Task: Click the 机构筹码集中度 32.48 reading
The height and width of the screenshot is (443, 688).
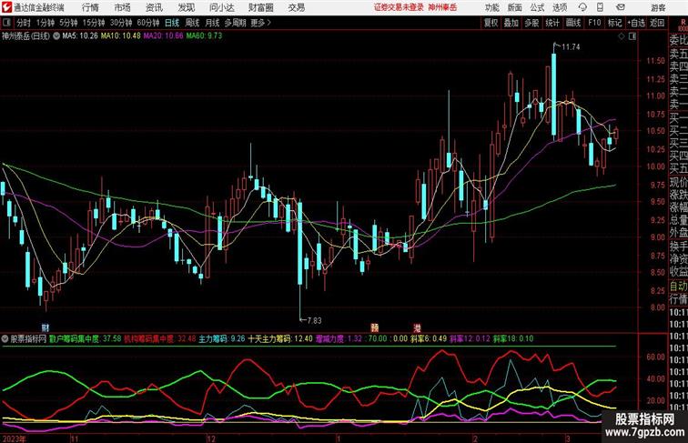Action: [x=160, y=338]
